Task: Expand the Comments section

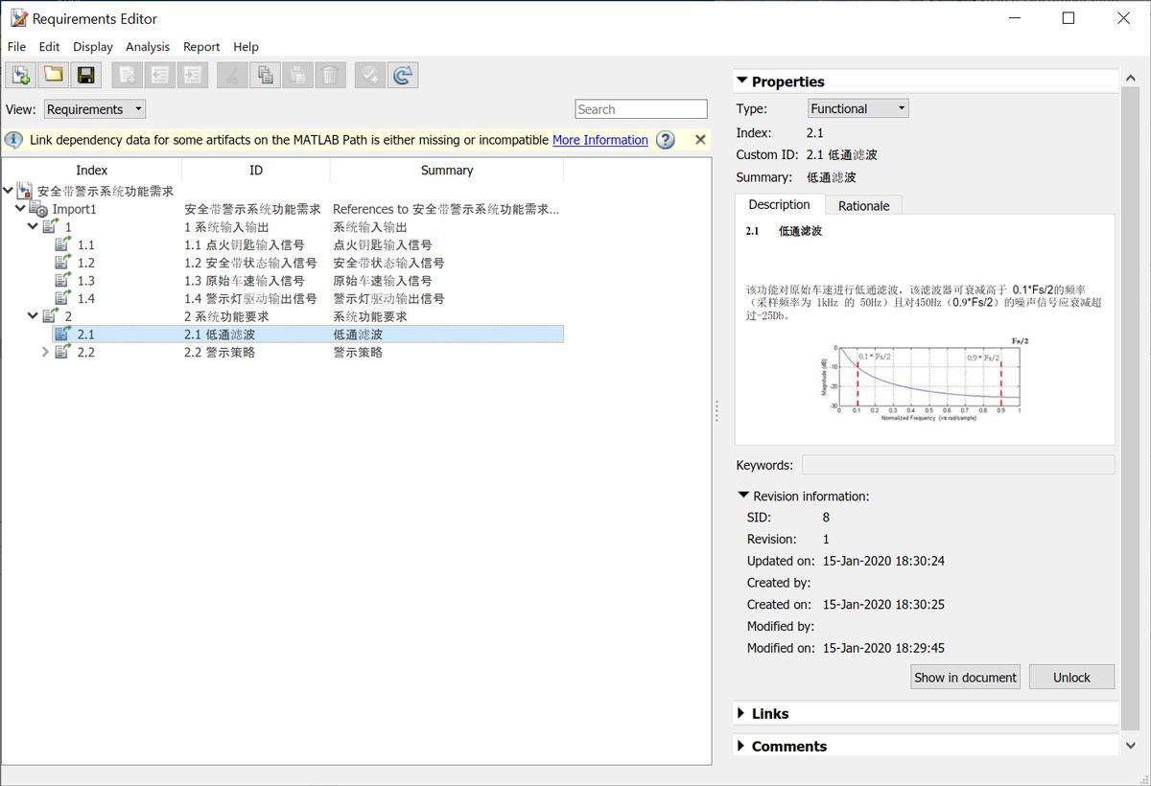Action: click(x=741, y=747)
